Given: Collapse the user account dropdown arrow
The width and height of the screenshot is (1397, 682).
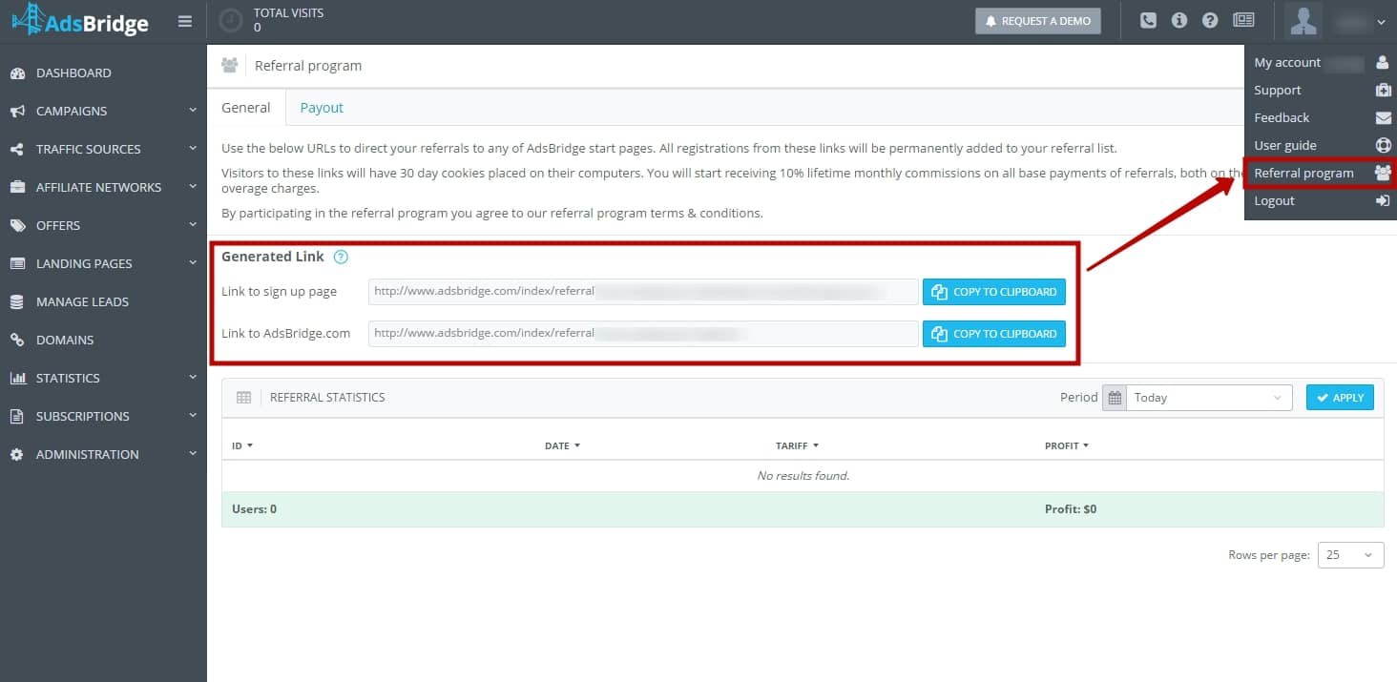Looking at the screenshot, I should tap(1382, 21).
